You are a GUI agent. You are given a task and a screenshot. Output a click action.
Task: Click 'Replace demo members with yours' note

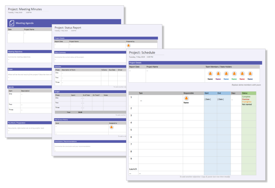click(x=246, y=85)
